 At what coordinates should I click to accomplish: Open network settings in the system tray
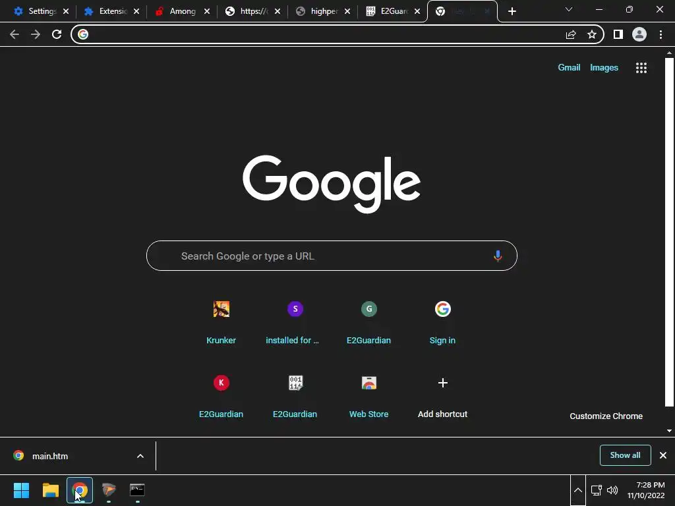(596, 490)
